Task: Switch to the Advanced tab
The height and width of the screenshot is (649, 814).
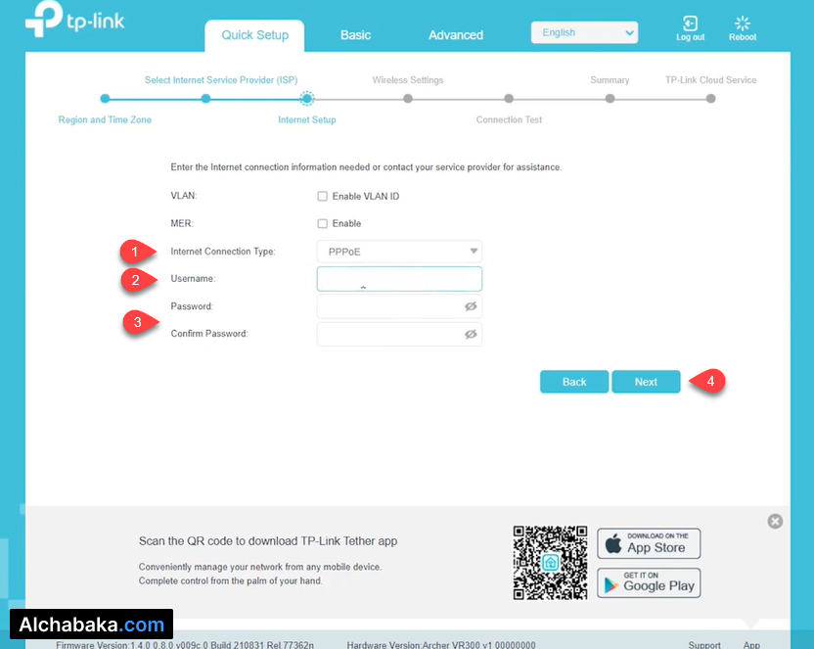Action: (456, 35)
